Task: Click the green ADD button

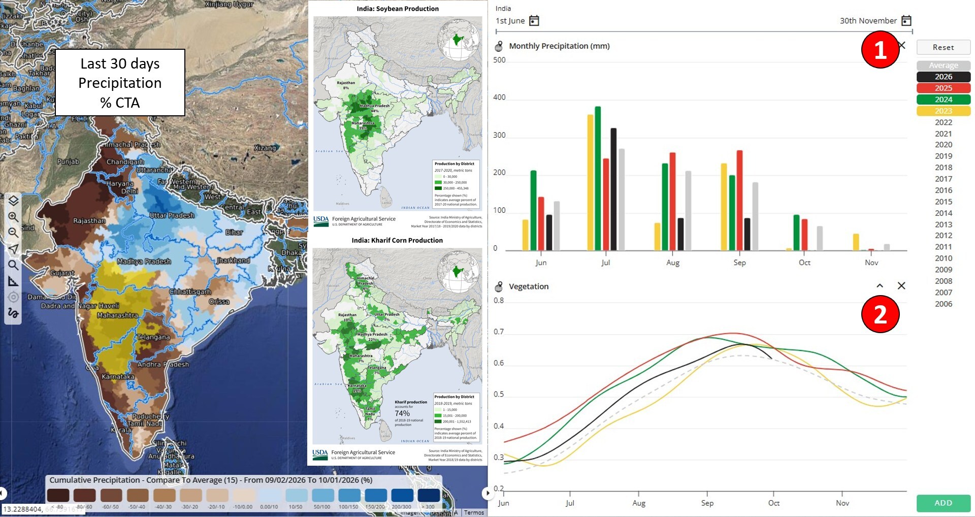Action: [x=944, y=503]
